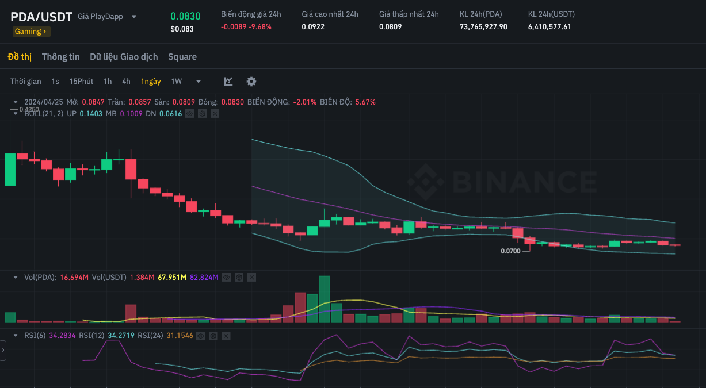The height and width of the screenshot is (388, 706).
Task: Select the 1h interval
Action: click(x=108, y=82)
